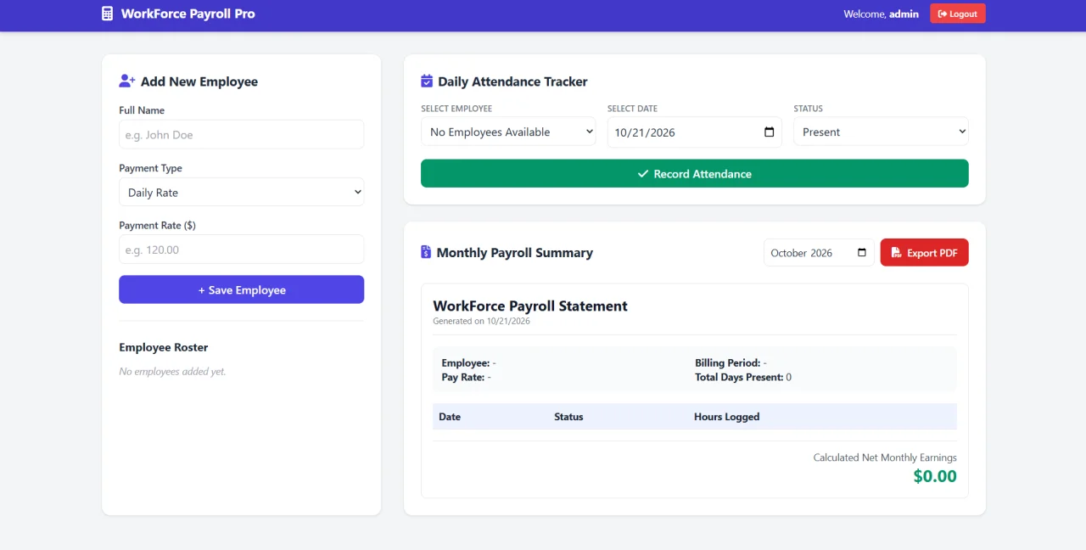Click the WorkForce Payroll Pro title
Image resolution: width=1086 pixels, height=550 pixels.
[x=188, y=14]
